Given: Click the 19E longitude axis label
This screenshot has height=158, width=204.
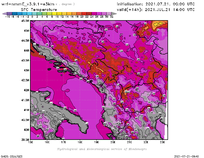Looking at the screenshot, I should (96, 142).
